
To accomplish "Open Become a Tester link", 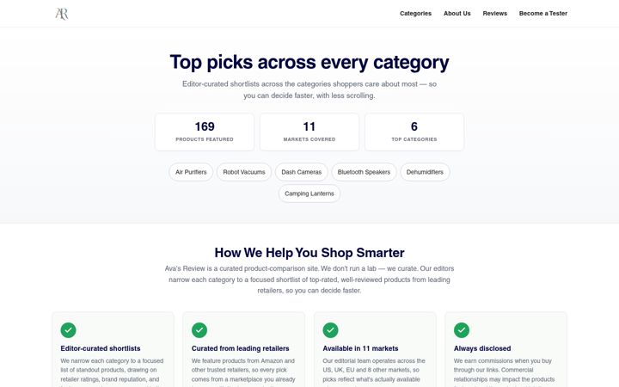I will (x=543, y=14).
